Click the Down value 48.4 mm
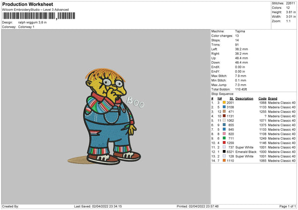Screen dimensions: 298x210 point(241,62)
